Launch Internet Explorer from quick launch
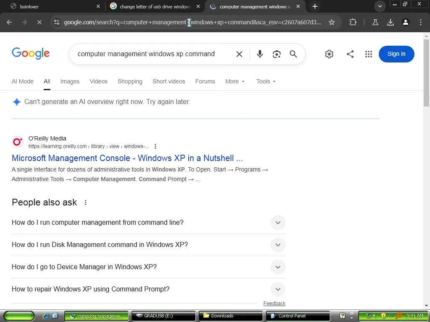The height and width of the screenshot is (322, 430). [46, 316]
